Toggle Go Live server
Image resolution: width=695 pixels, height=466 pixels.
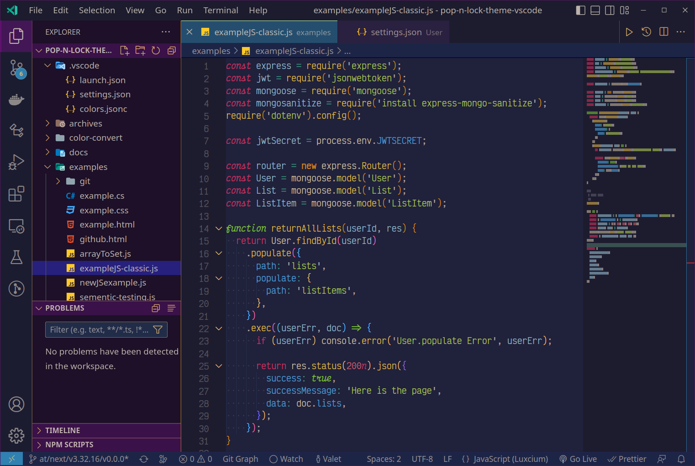coord(578,459)
